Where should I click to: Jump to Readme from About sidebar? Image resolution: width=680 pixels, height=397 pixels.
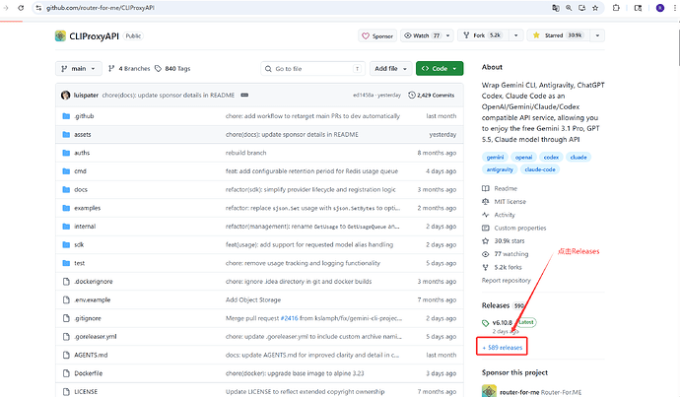coord(500,188)
